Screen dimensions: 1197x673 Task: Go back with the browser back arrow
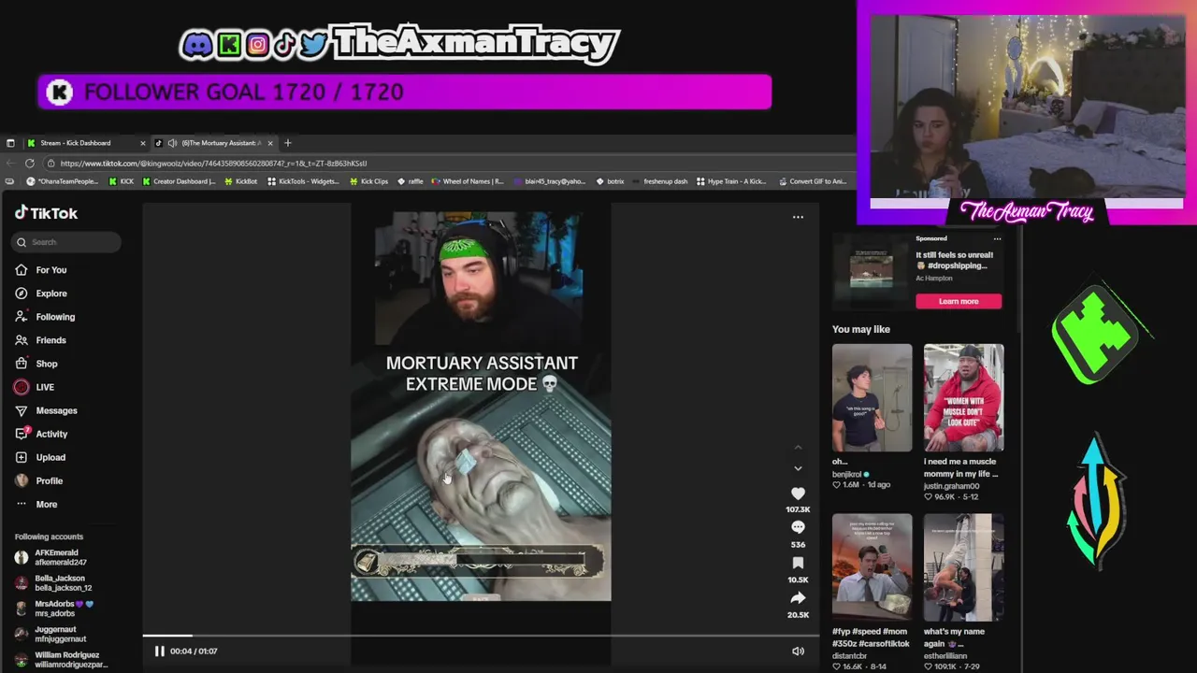(10, 163)
